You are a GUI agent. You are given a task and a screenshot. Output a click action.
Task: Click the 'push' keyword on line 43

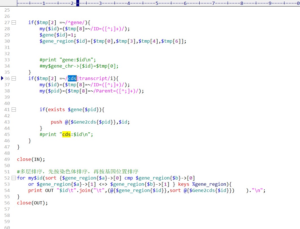coord(56,122)
